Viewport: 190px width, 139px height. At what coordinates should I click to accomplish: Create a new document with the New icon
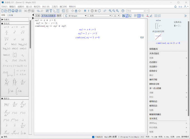(3, 11)
